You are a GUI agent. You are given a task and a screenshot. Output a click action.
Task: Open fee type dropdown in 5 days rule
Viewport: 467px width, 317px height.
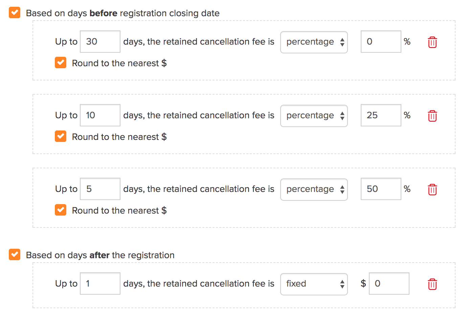314,190
